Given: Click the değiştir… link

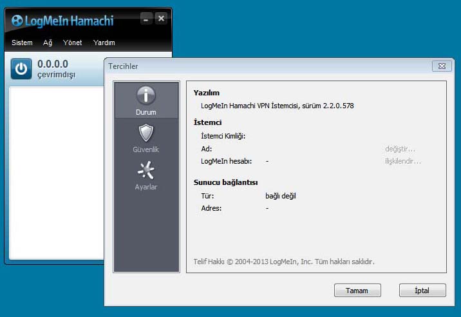Looking at the screenshot, I should pos(400,149).
